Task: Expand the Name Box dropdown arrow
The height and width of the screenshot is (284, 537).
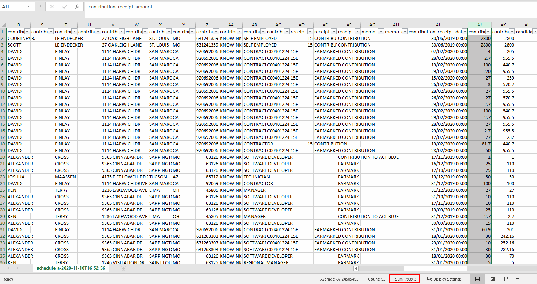Action: (x=28, y=7)
